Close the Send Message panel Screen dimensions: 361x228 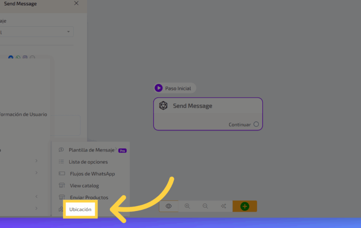tap(77, 3)
